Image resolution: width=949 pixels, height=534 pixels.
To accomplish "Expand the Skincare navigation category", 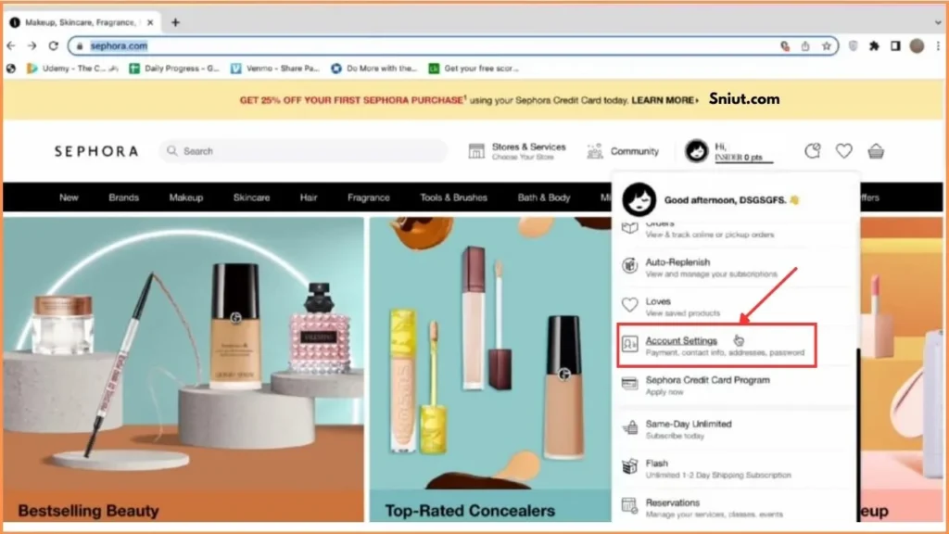I will [x=251, y=197].
